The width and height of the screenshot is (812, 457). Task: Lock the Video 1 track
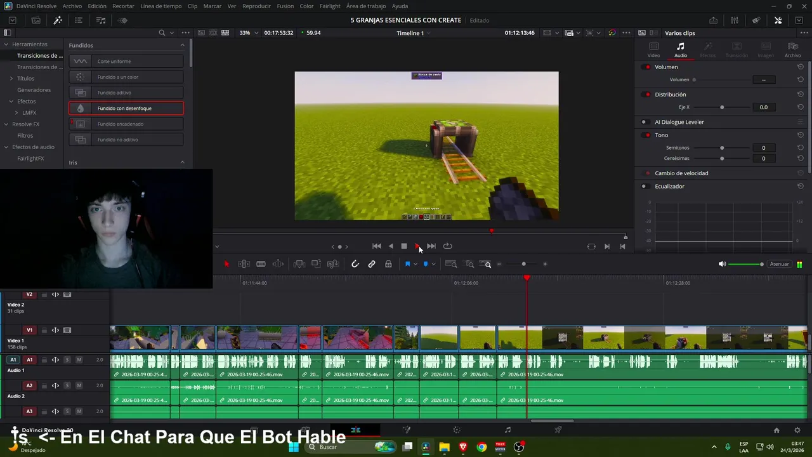pos(44,330)
